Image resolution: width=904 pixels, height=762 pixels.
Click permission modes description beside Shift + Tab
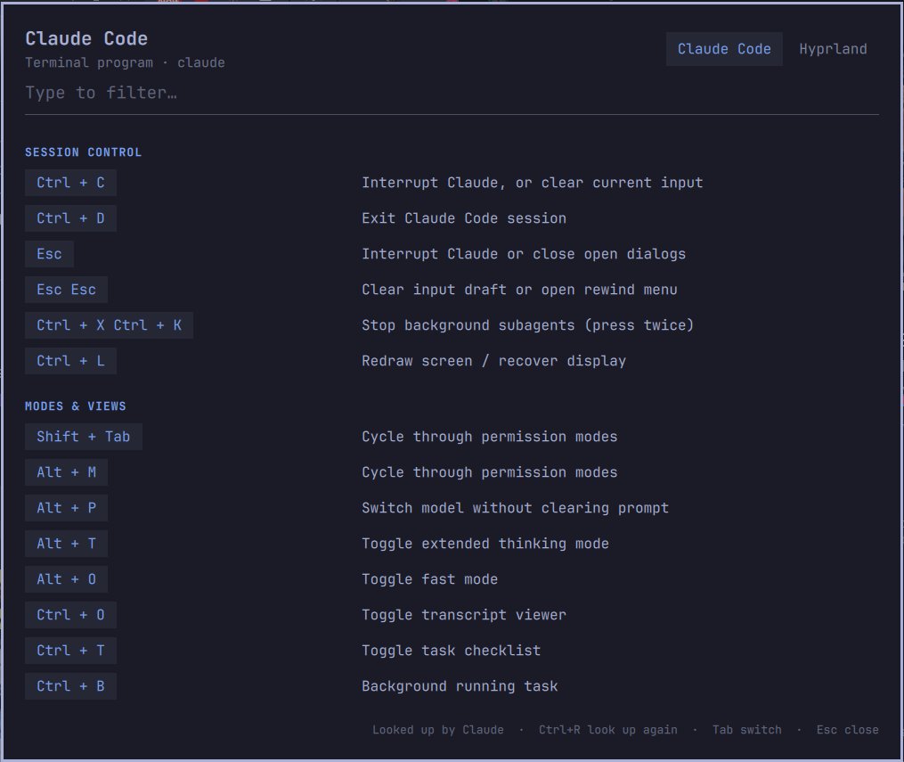pyautogui.click(x=490, y=437)
